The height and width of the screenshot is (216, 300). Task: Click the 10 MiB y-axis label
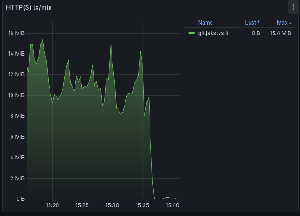click(16, 95)
